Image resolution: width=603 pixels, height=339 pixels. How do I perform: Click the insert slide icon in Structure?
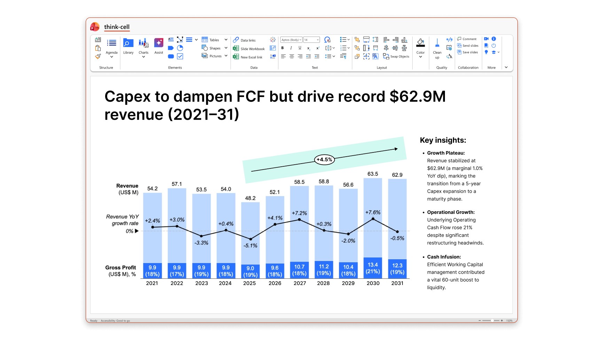click(x=98, y=40)
